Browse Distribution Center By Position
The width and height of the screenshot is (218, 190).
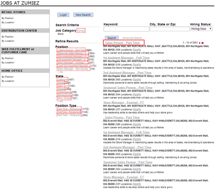(8, 37)
